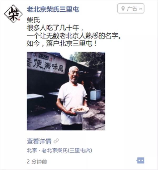Open location 北京·老北京柴氏(三里屯店)

pos(59,150)
